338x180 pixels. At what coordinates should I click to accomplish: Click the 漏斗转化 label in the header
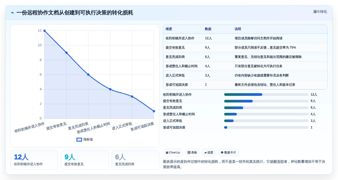[320, 12]
